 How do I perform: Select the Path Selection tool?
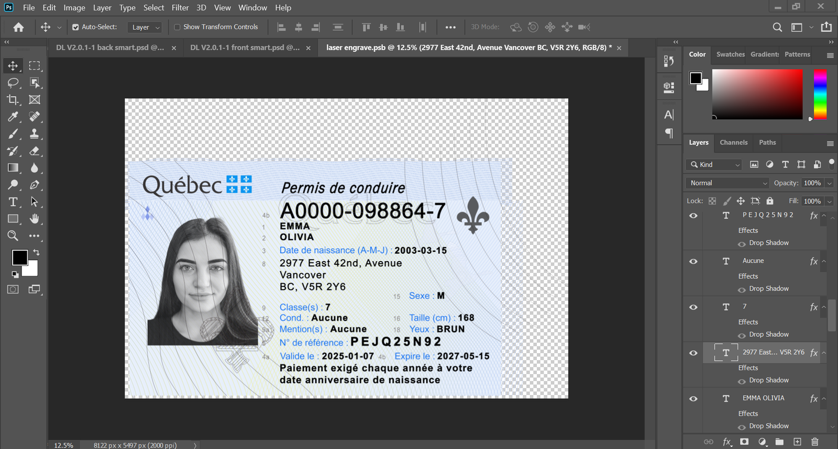pyautogui.click(x=35, y=202)
